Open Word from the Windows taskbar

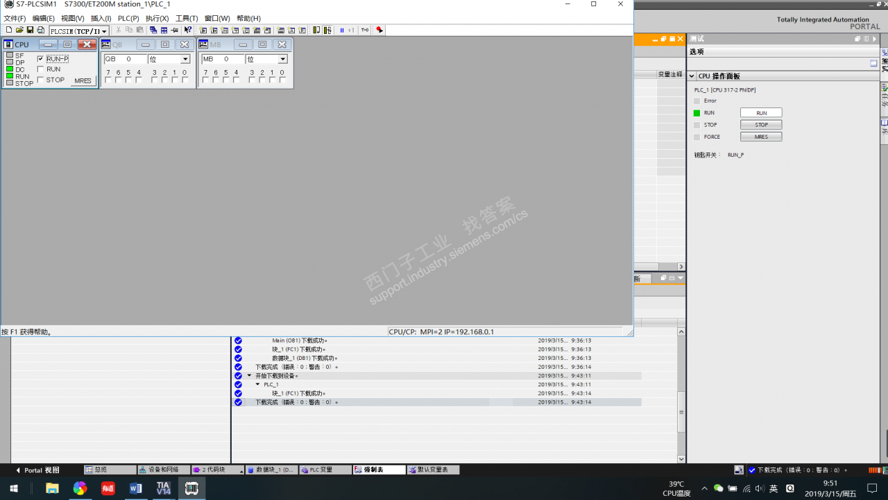coord(135,488)
